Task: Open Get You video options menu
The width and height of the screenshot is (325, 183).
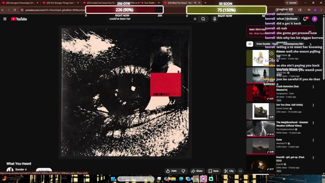Action: click(x=313, y=105)
